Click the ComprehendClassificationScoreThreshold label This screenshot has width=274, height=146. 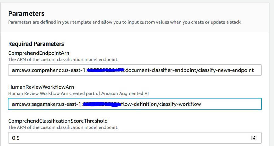(58, 121)
